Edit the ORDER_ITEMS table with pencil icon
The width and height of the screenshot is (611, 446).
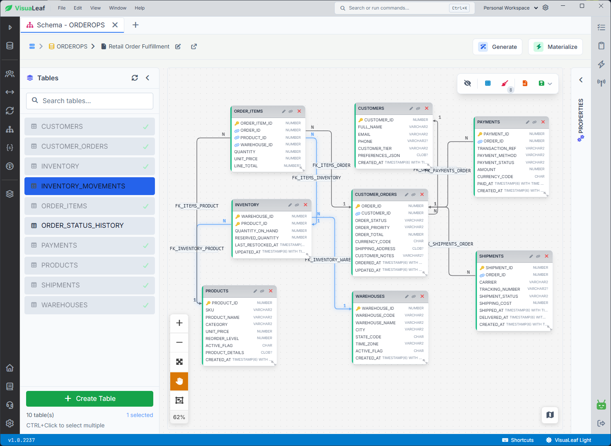[x=284, y=111]
